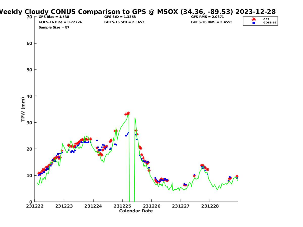
Task: Click the highest red GFS asterisk cluster
Action: 127,114
